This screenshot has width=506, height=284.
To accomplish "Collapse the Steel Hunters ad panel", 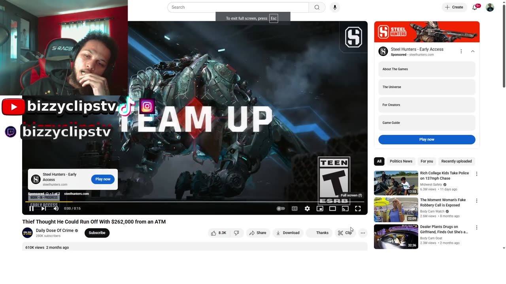I will coord(472,51).
